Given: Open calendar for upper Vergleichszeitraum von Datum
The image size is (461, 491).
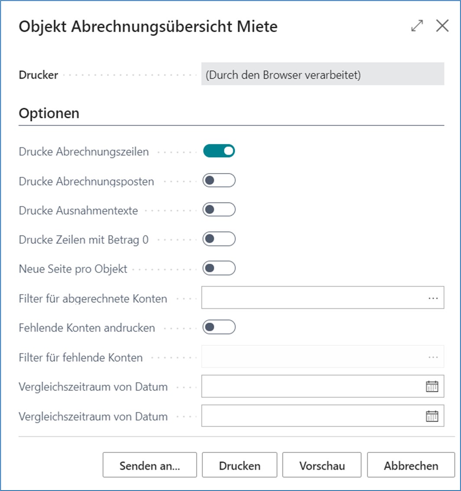Looking at the screenshot, I should point(432,386).
